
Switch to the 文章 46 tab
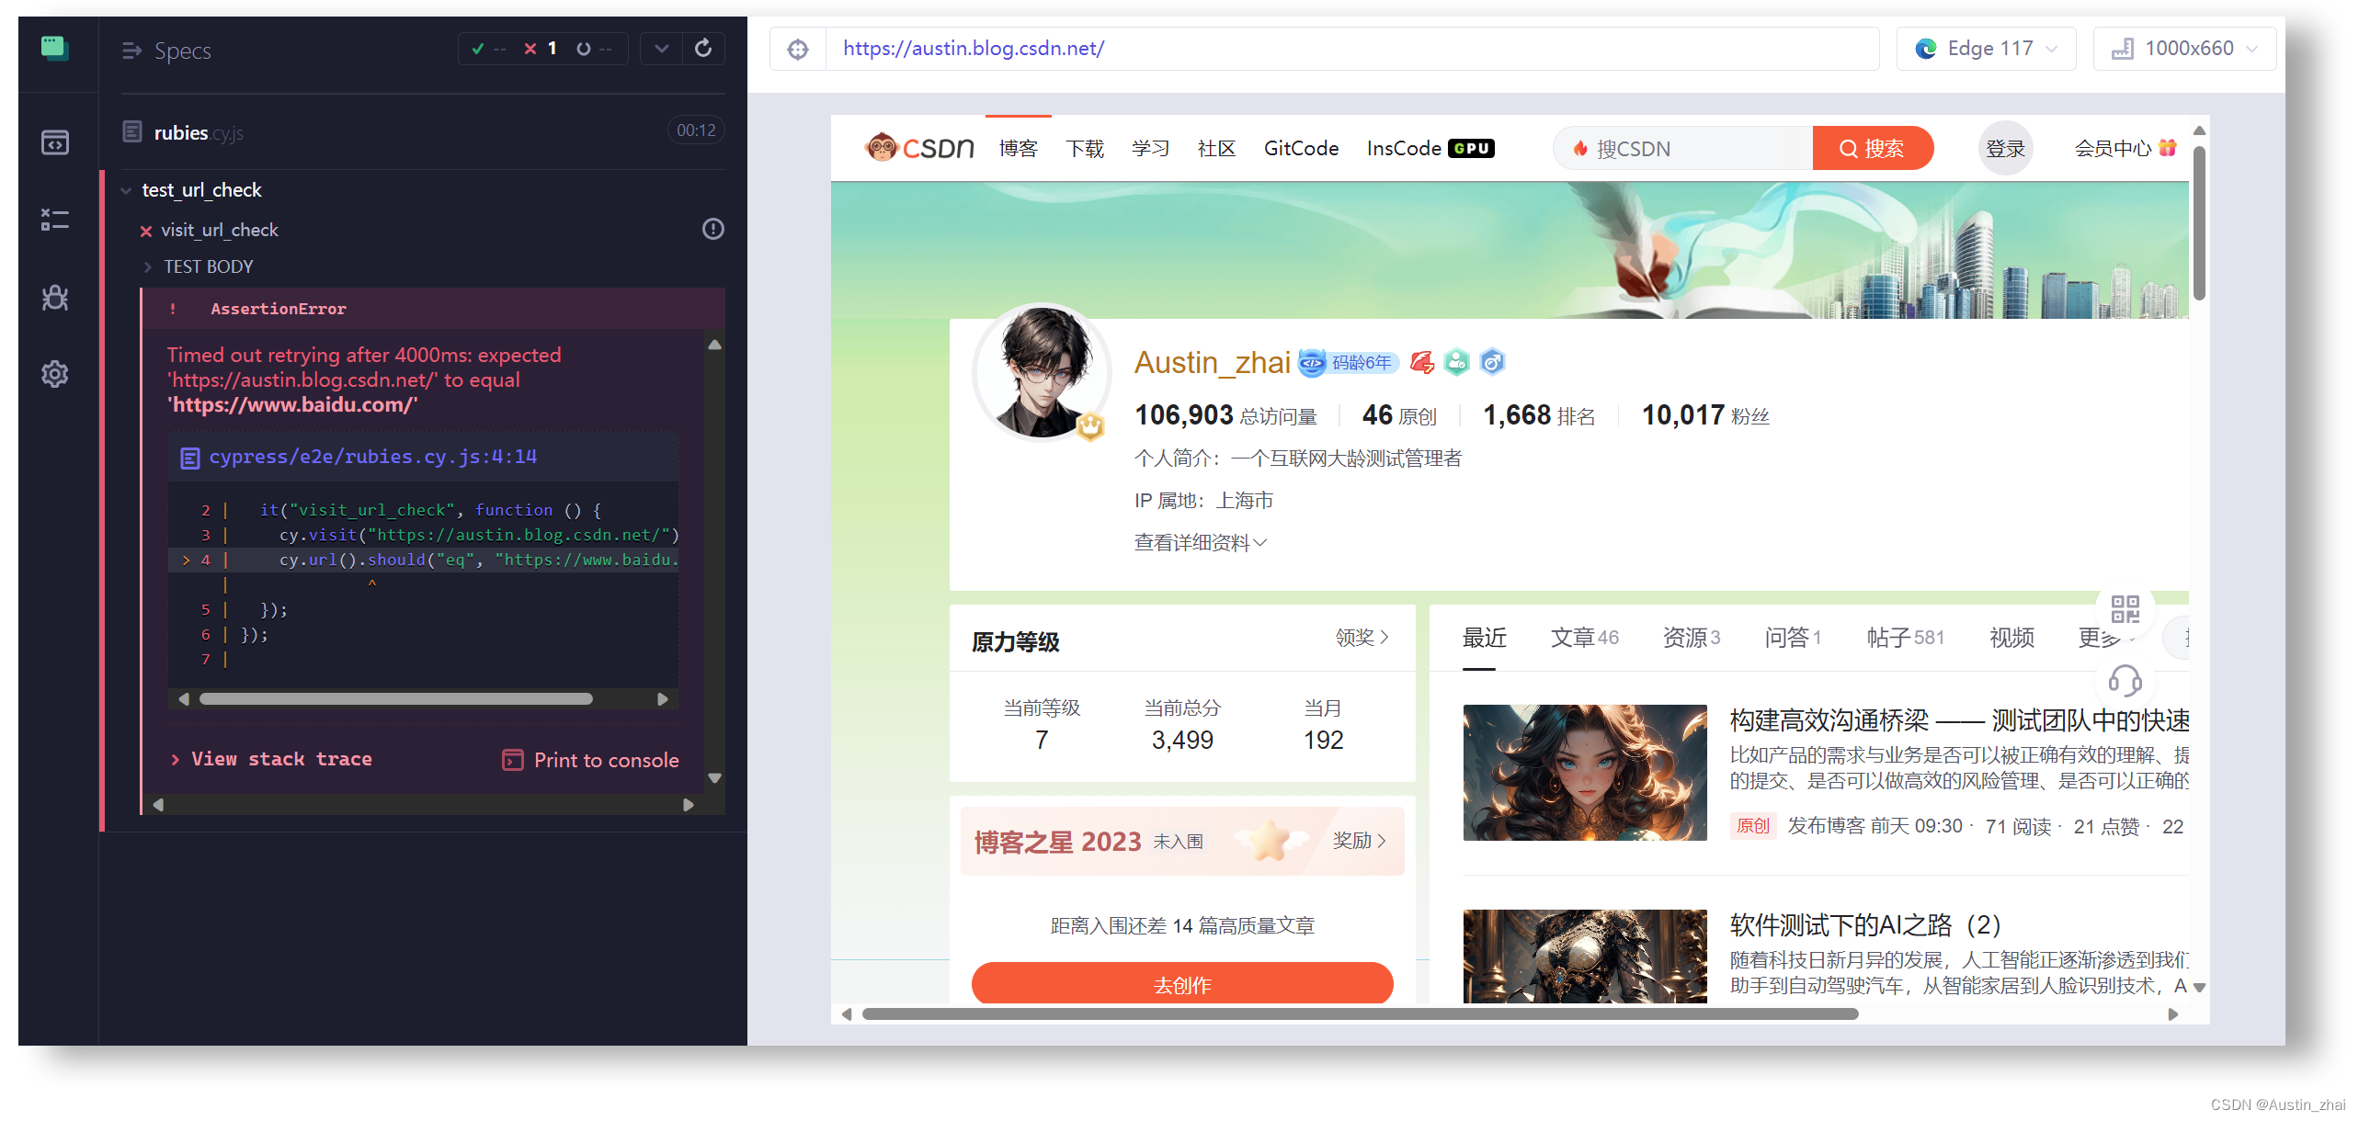pos(1583,638)
